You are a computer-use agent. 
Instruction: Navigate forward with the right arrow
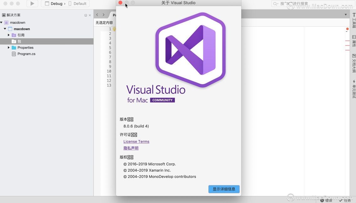pyautogui.click(x=103, y=15)
